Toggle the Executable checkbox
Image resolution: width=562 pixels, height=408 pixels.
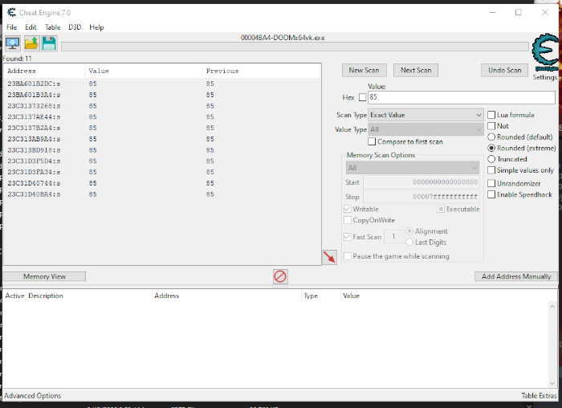click(x=441, y=209)
